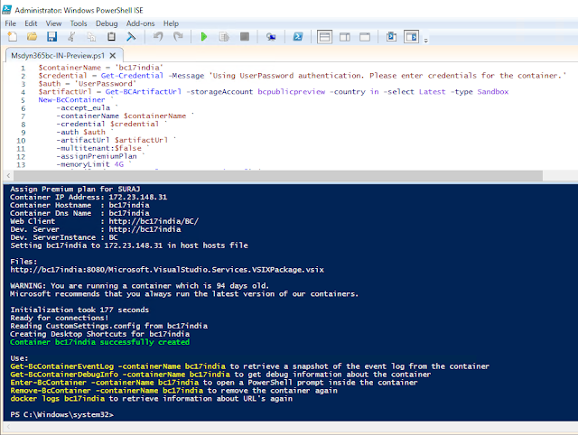Run script with the green play icon
578x435 pixels.
pyautogui.click(x=204, y=36)
